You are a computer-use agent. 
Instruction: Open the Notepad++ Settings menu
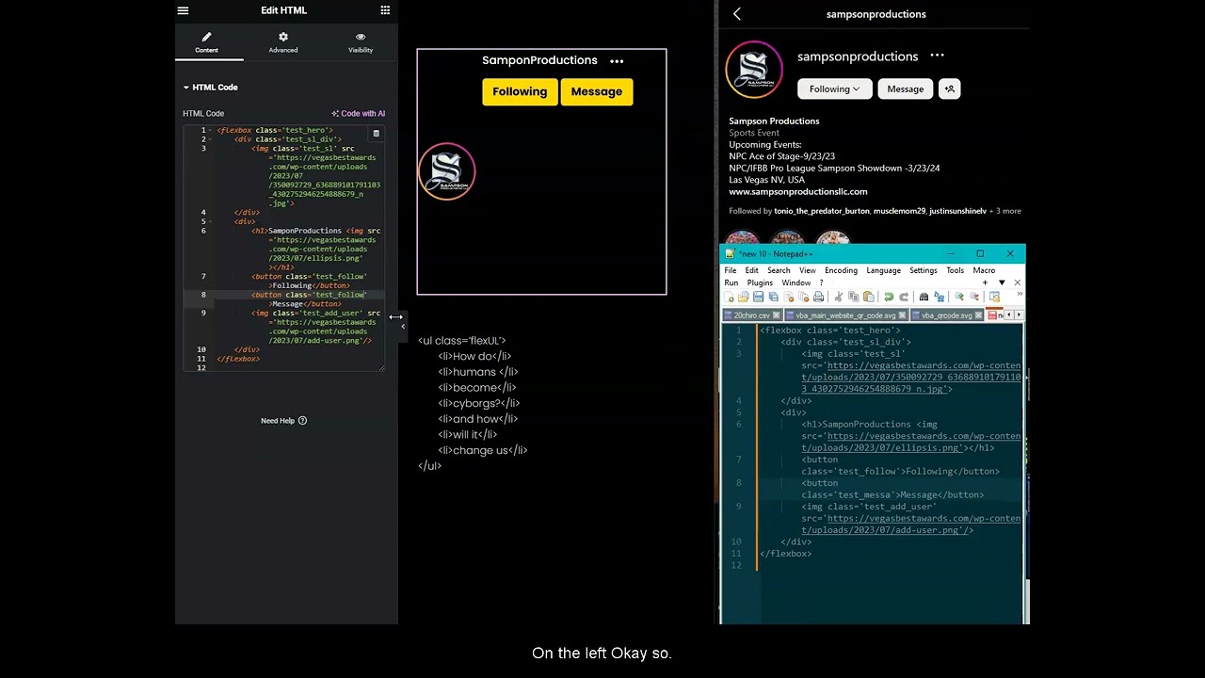click(924, 270)
